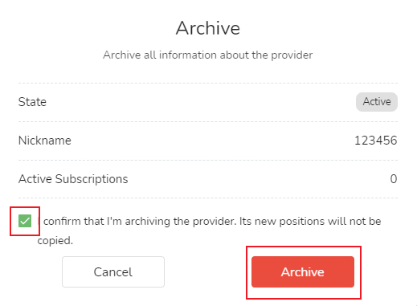Click the dashed separator below Nickname row
This screenshot has height=306, width=417.
click(x=208, y=160)
